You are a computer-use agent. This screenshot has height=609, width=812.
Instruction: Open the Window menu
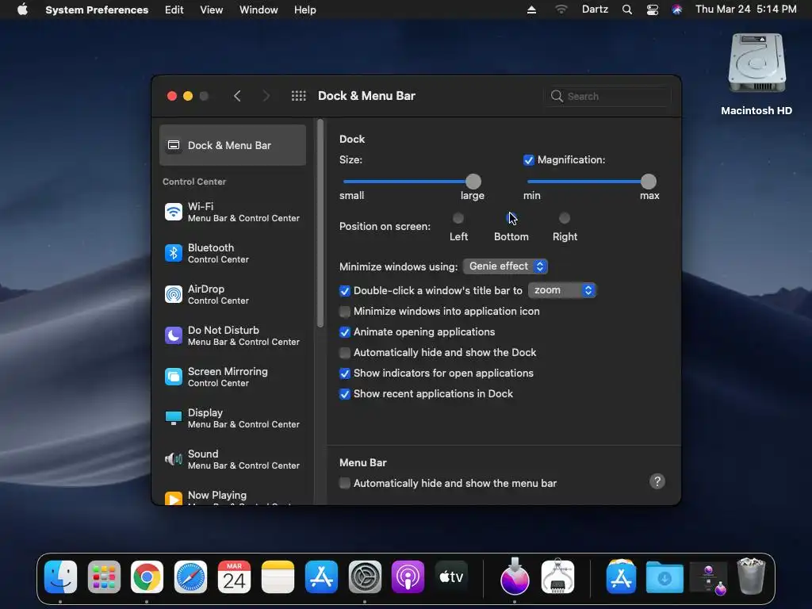(x=259, y=10)
